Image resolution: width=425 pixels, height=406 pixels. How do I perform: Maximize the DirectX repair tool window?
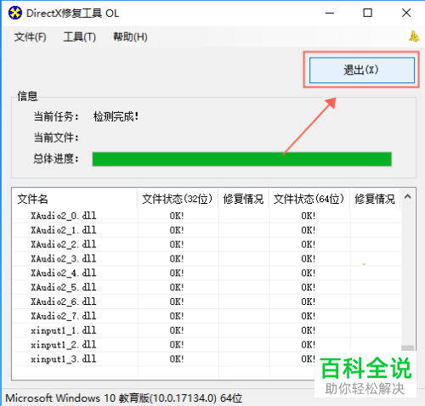coord(368,13)
